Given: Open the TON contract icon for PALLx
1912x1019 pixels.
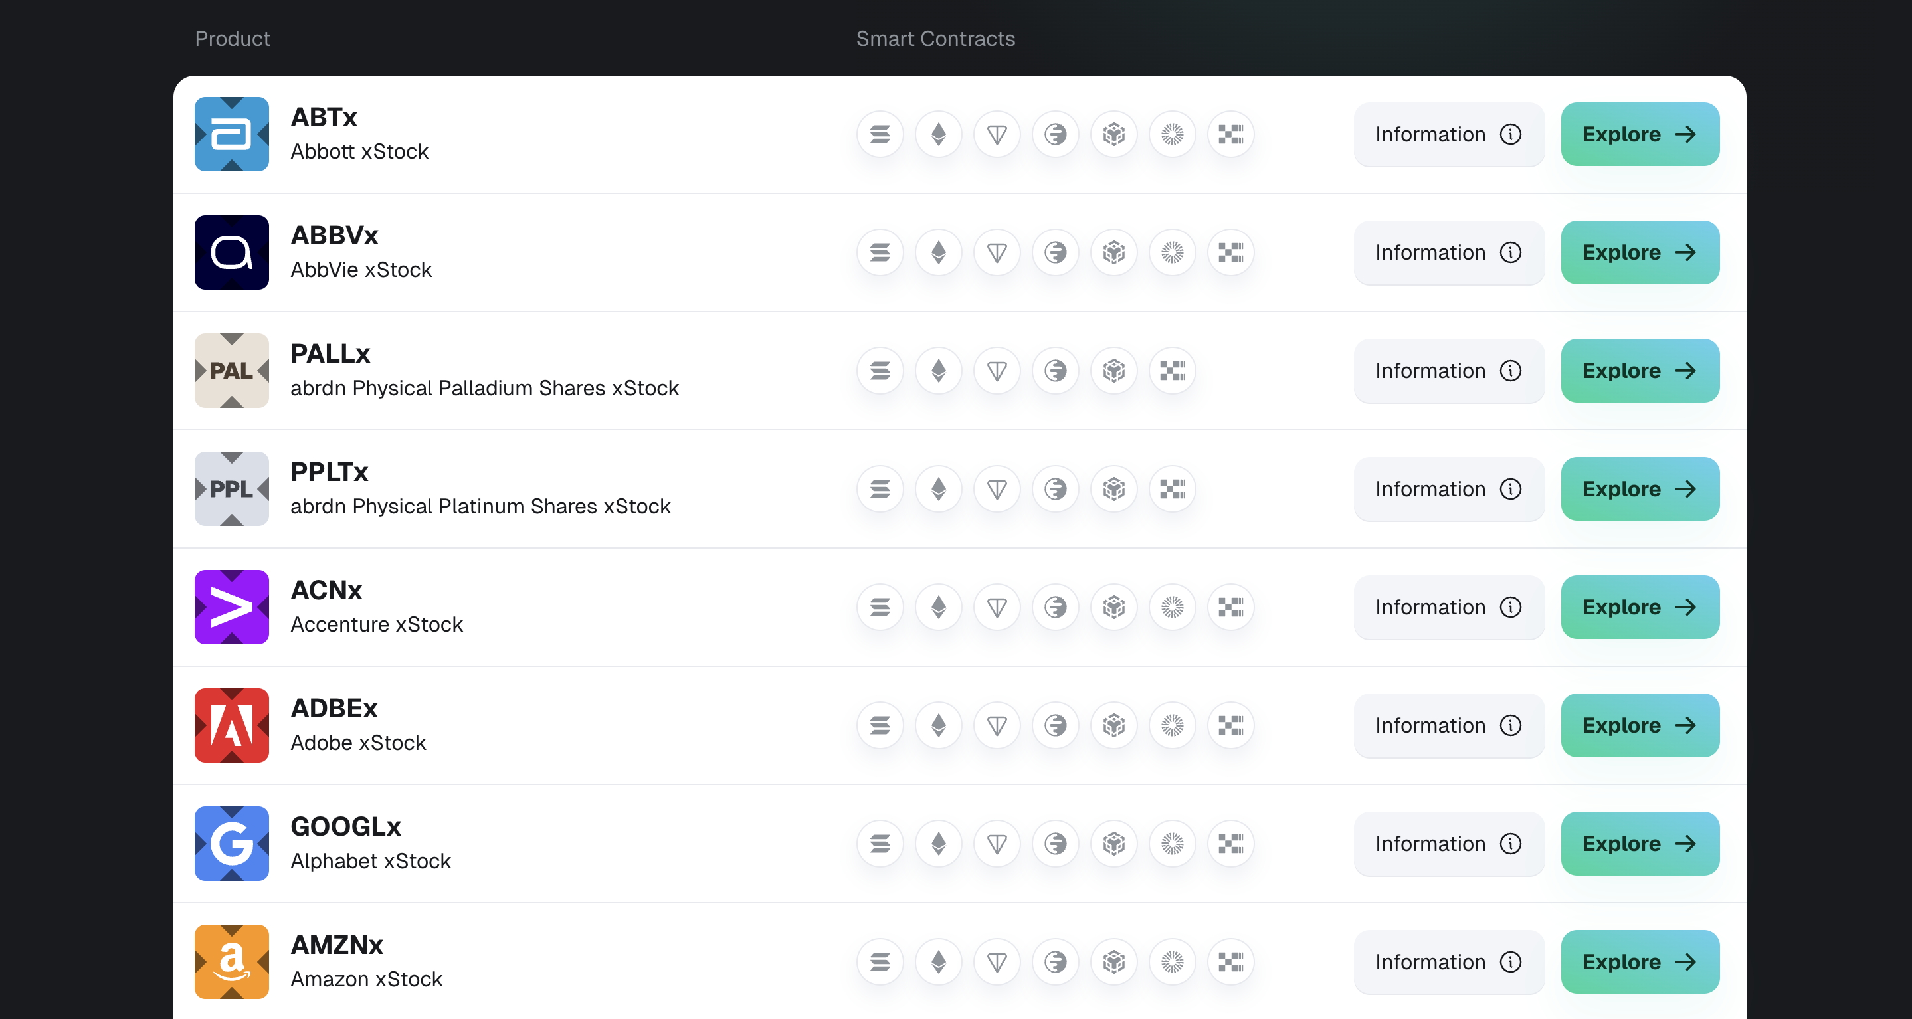Looking at the screenshot, I should click(997, 371).
